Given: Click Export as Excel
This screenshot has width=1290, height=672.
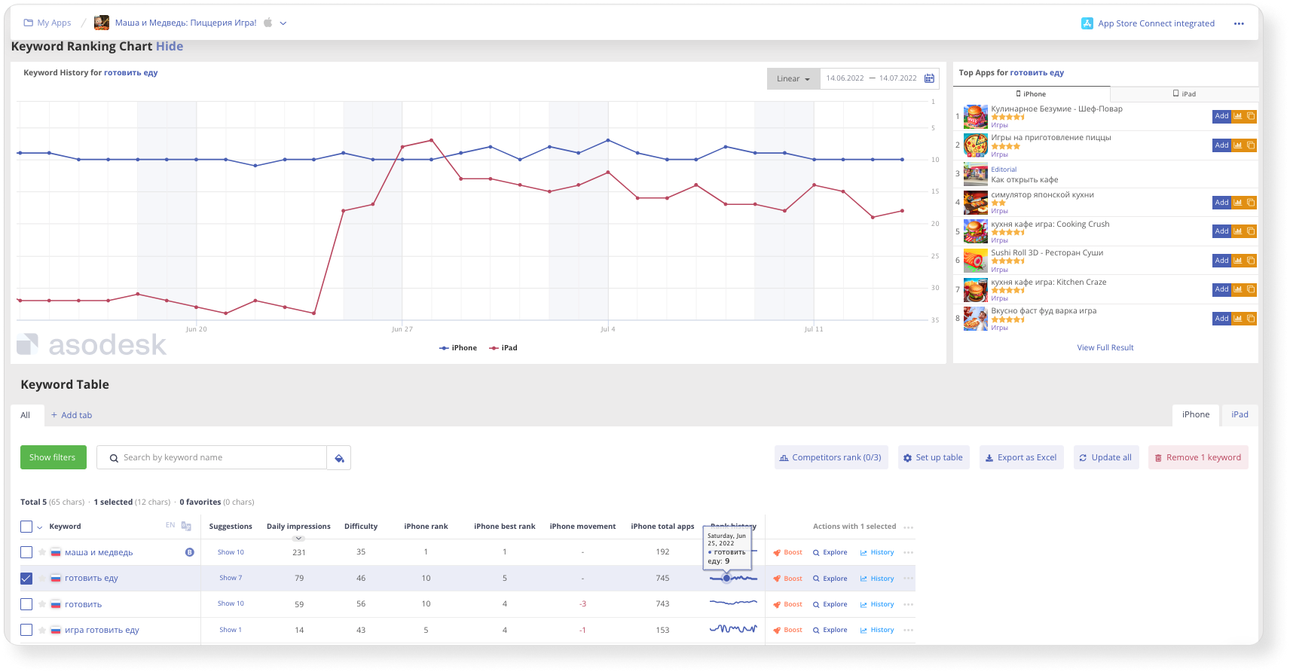Looking at the screenshot, I should point(1021,457).
